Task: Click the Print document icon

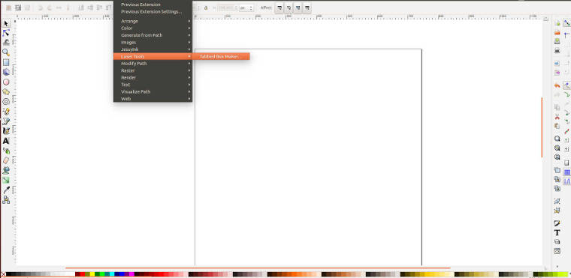Action: (557, 51)
